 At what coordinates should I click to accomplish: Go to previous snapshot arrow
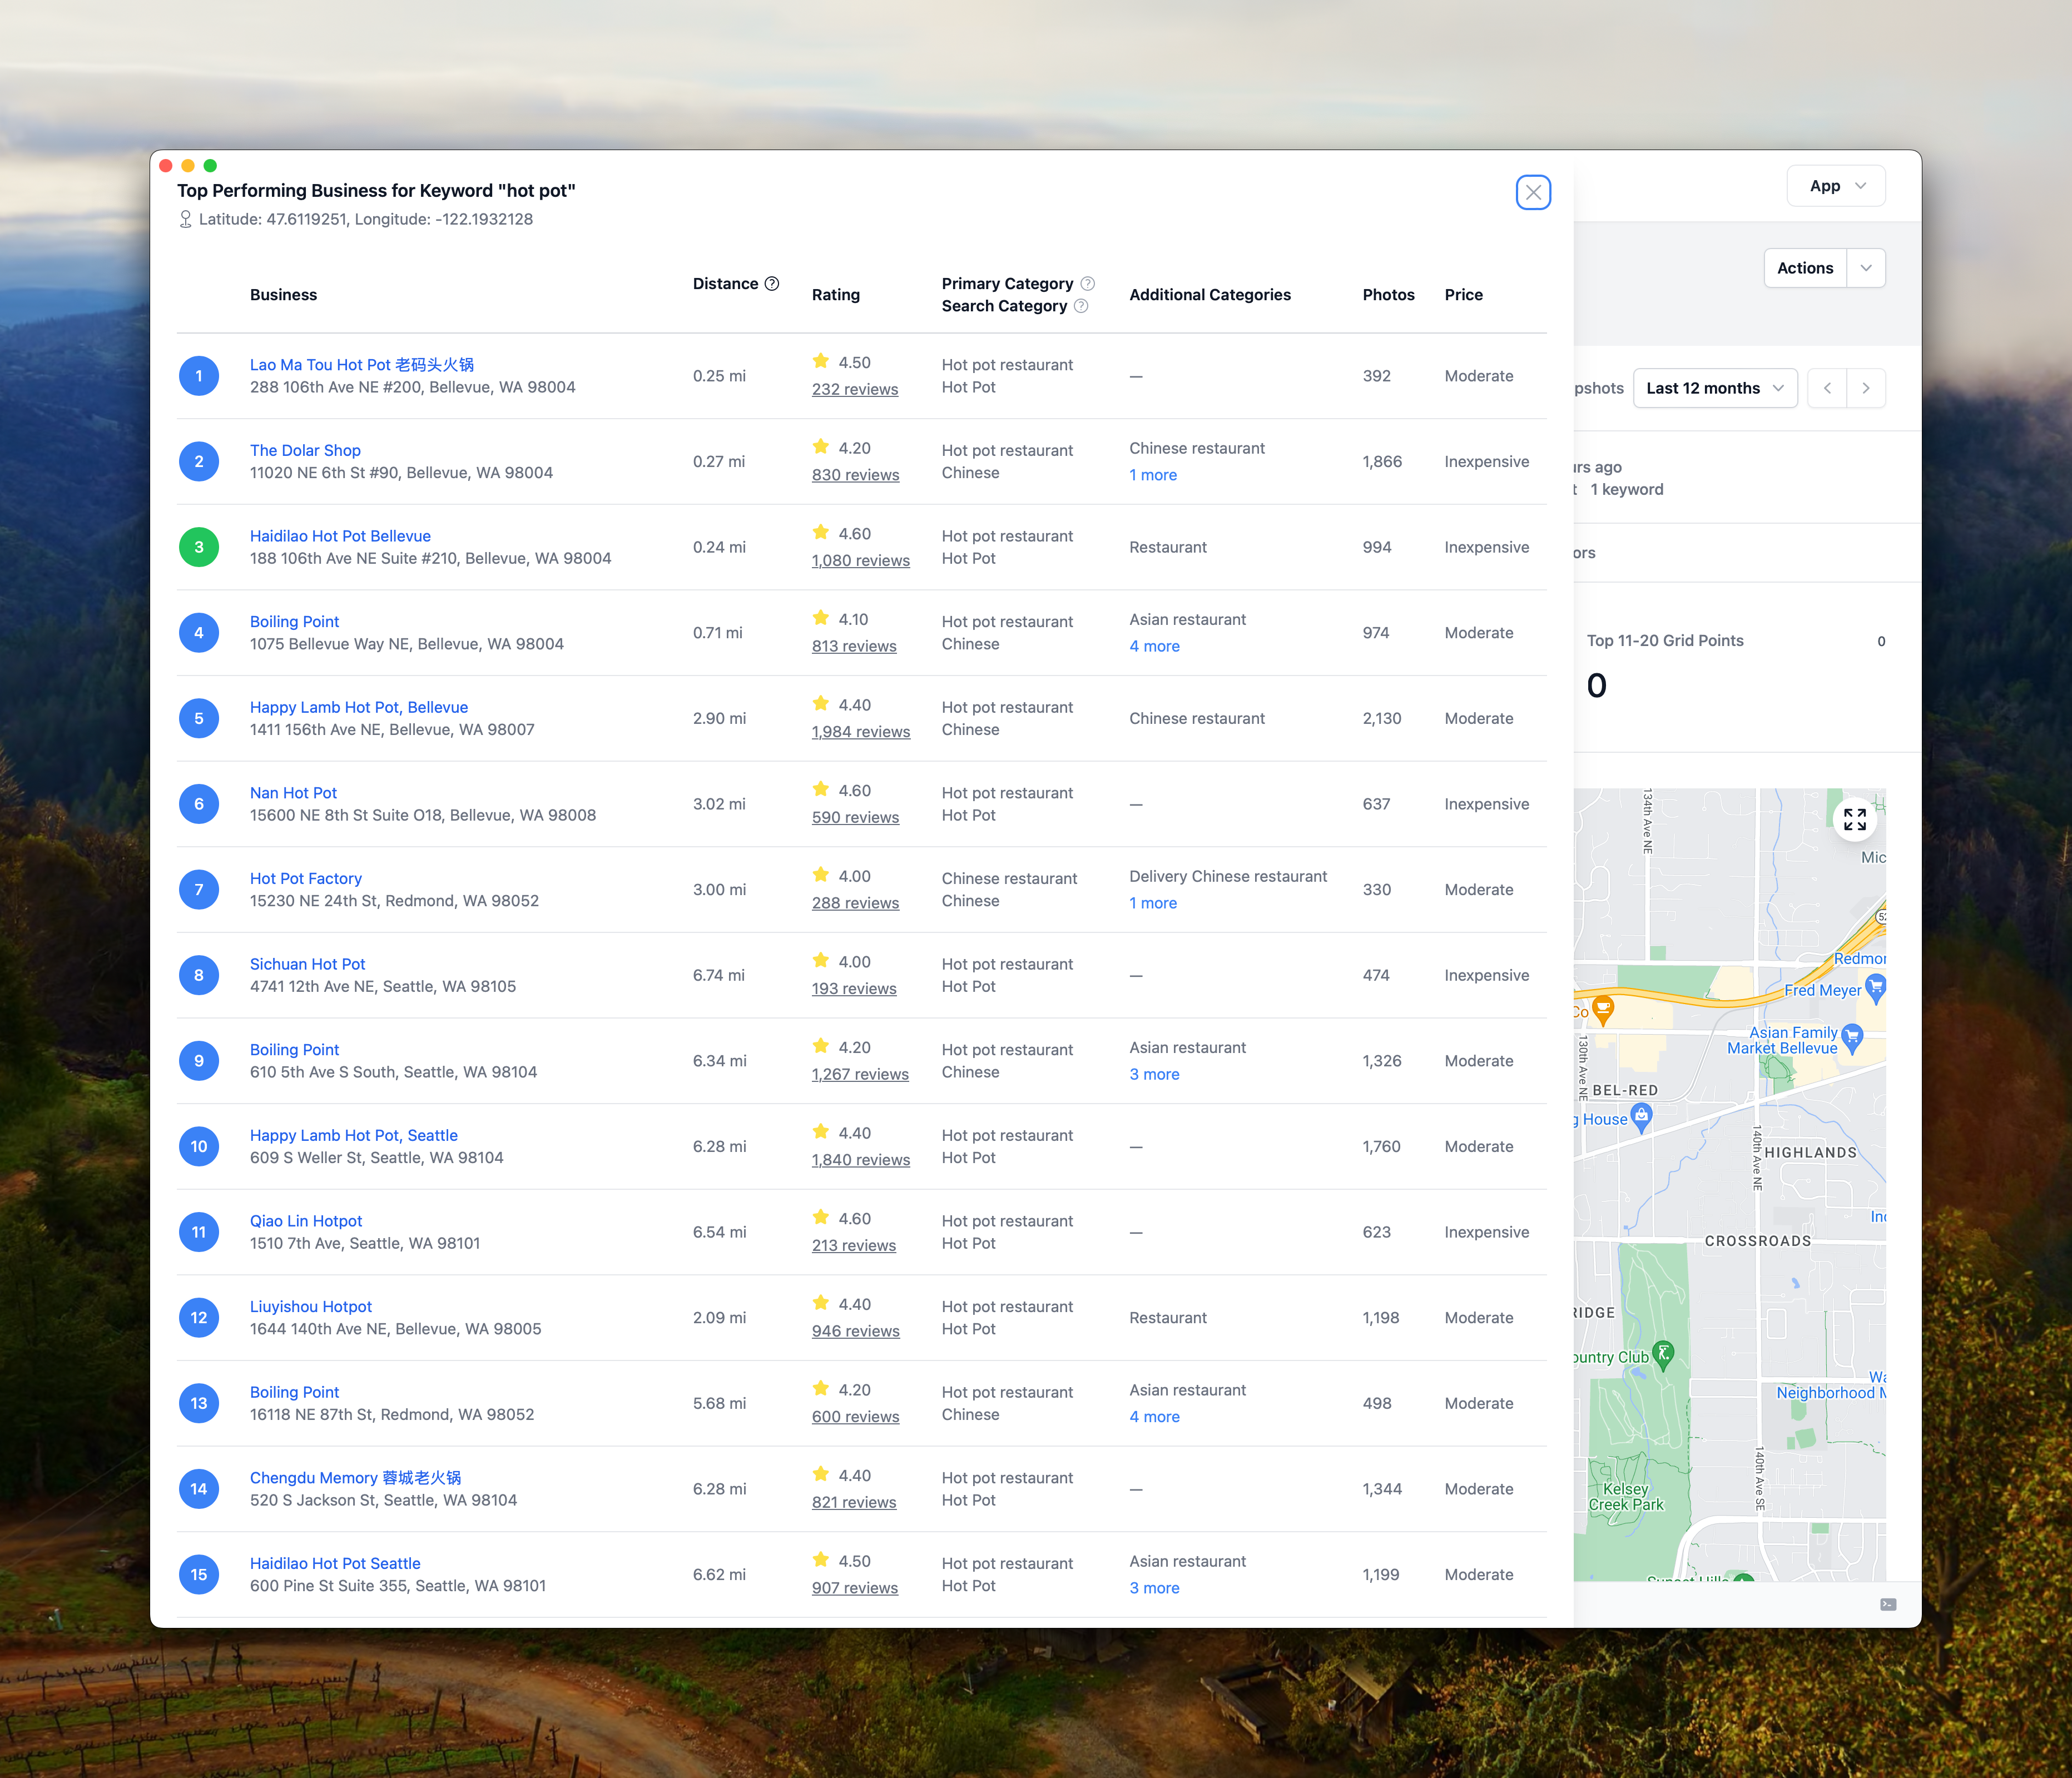[x=1827, y=388]
